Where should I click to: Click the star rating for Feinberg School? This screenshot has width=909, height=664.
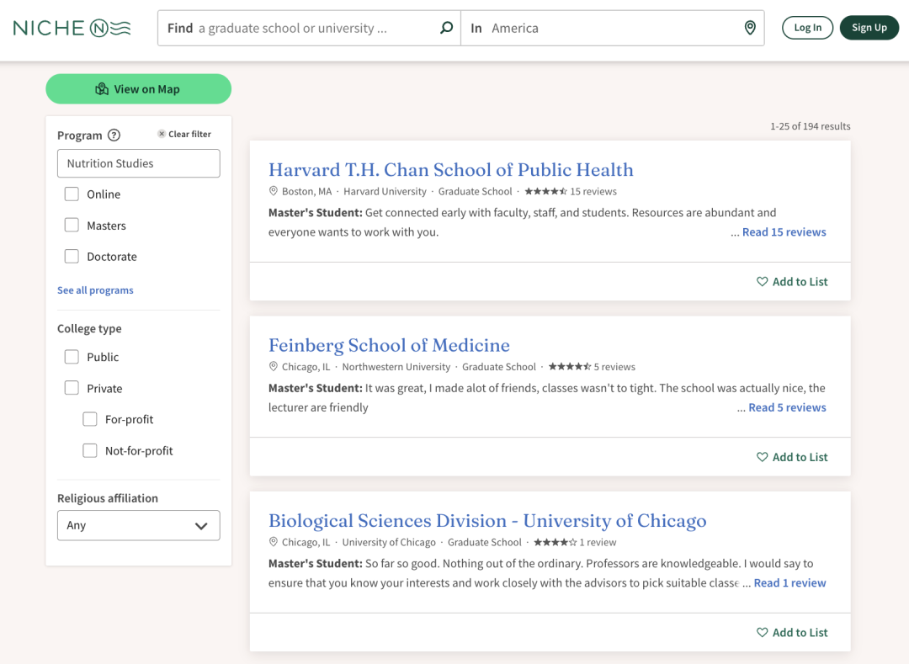point(570,367)
